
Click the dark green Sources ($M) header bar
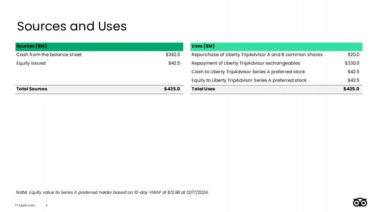99,46
